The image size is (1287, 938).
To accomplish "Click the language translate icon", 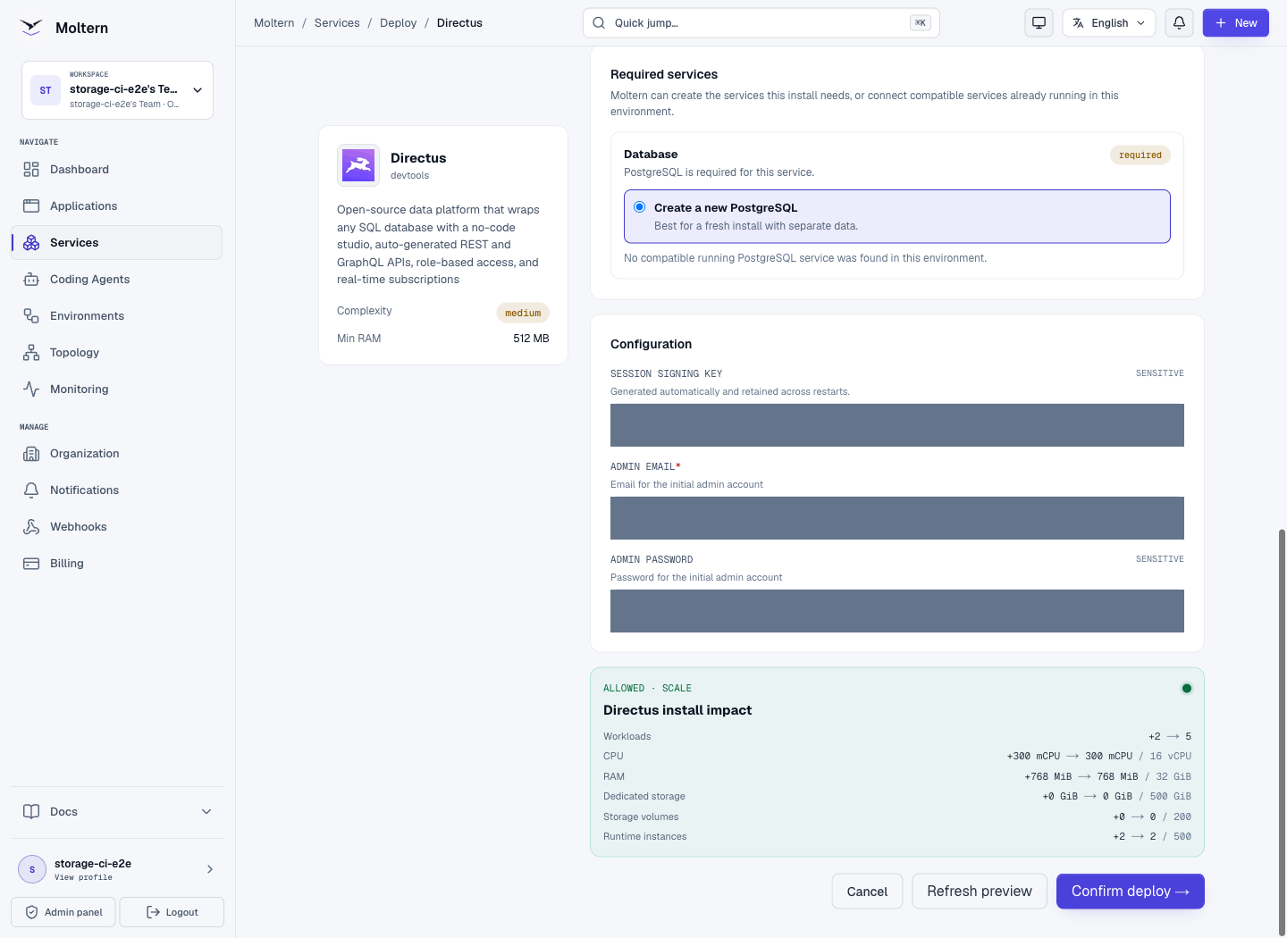I will (1079, 23).
